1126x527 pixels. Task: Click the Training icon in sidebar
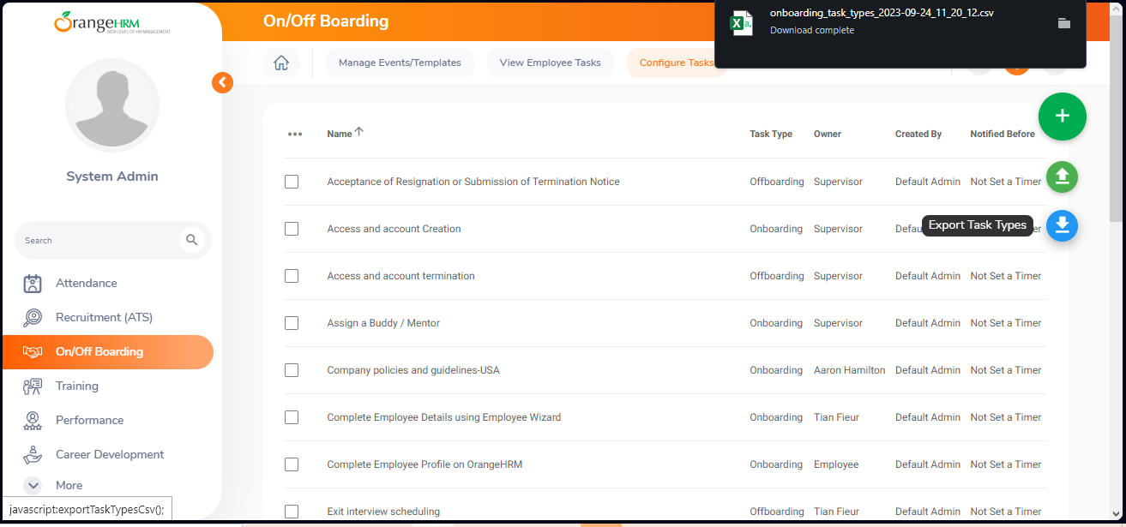[x=33, y=386]
